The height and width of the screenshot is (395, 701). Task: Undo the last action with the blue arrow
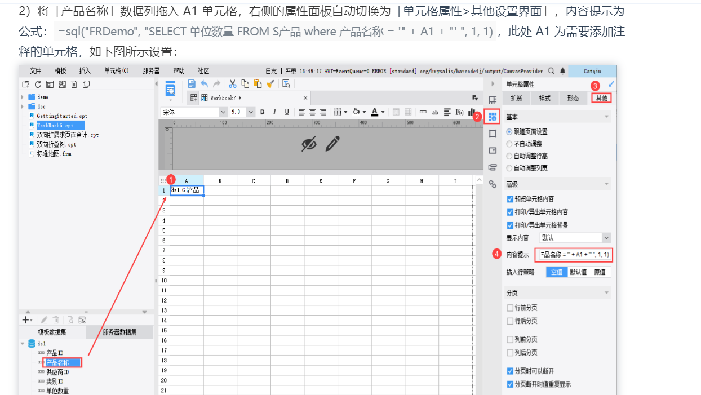(x=204, y=84)
